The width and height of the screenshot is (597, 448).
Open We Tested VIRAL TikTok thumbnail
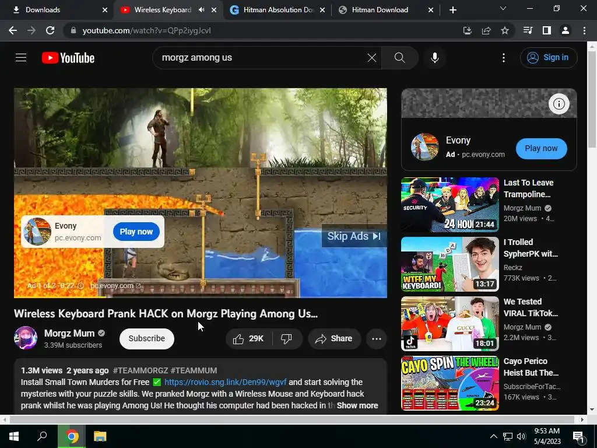pos(449,323)
